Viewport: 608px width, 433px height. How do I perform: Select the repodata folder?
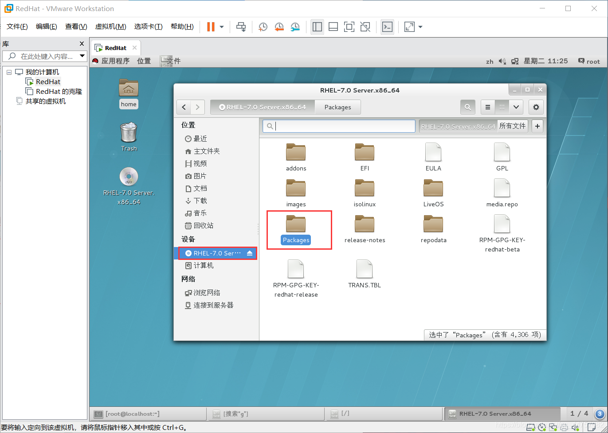point(433,230)
